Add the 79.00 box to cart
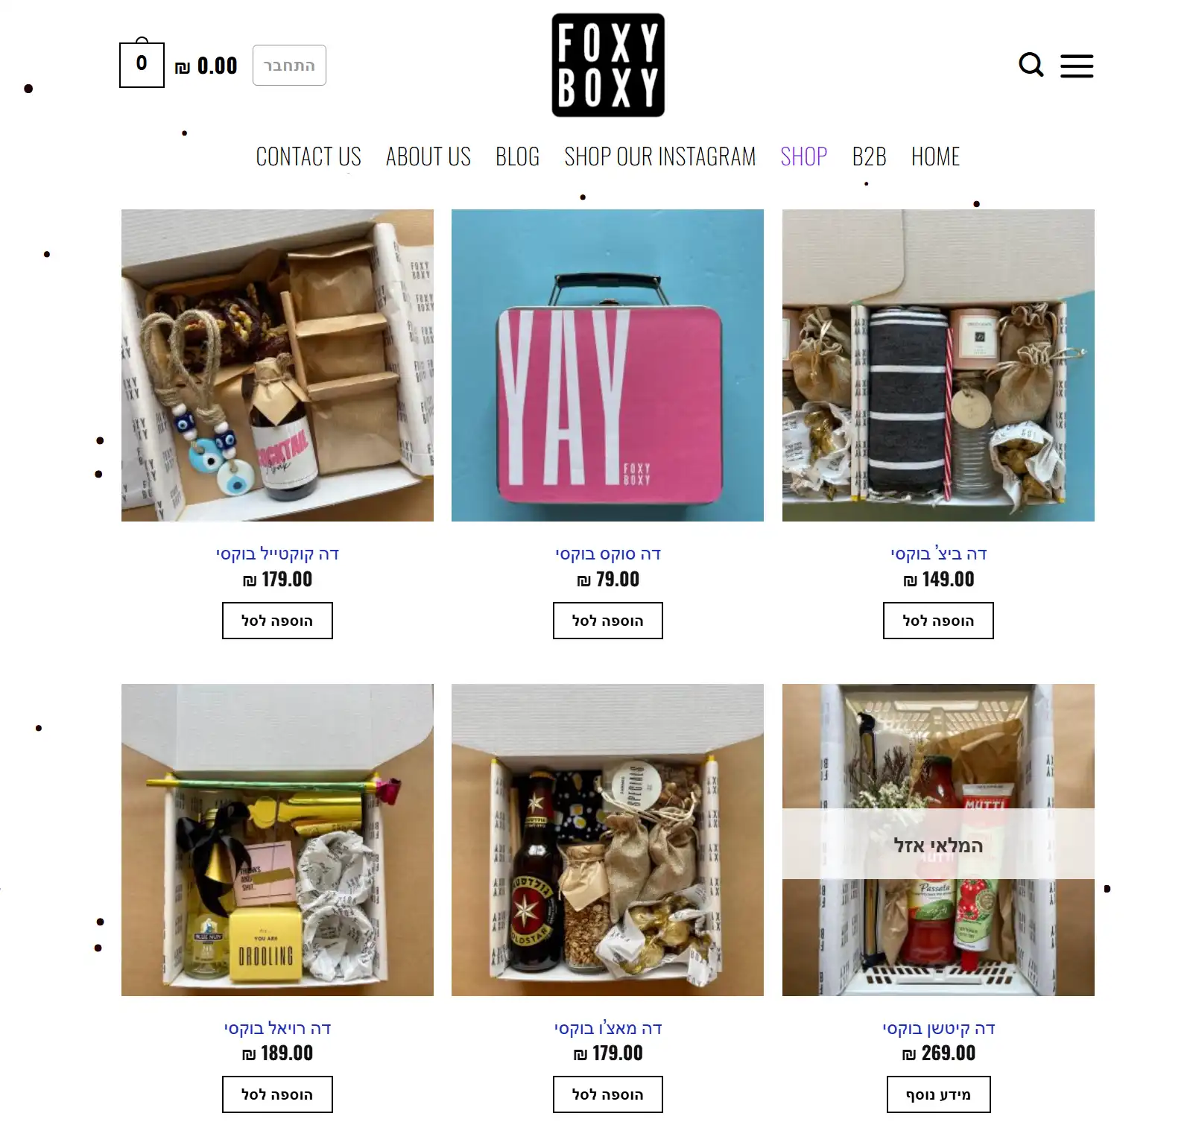 point(607,621)
